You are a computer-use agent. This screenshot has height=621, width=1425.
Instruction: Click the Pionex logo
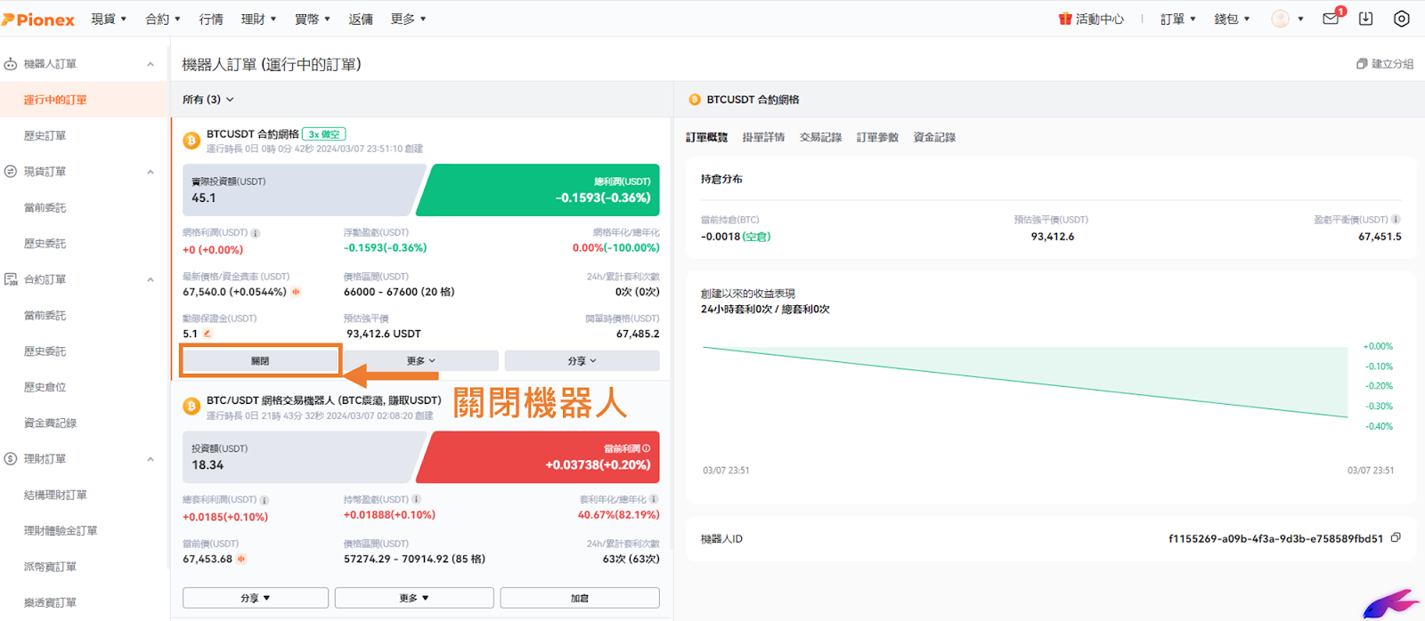click(x=37, y=19)
